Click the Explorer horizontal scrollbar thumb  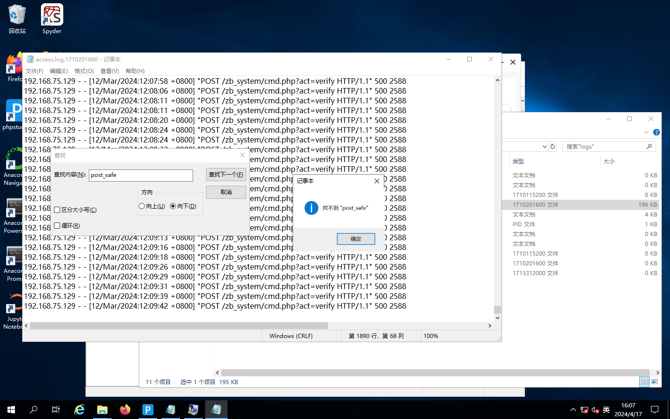pos(435,373)
